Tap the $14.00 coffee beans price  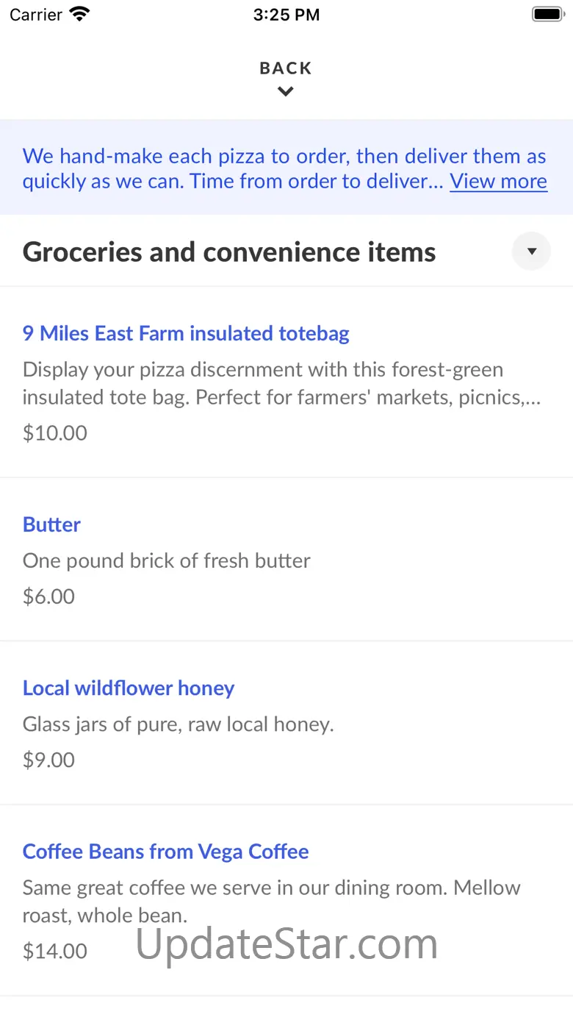(x=55, y=951)
